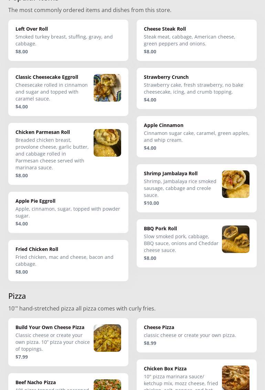View the Shrimp Jambalaya Roll picture
The width and height of the screenshot is (265, 390).
[x=236, y=184]
